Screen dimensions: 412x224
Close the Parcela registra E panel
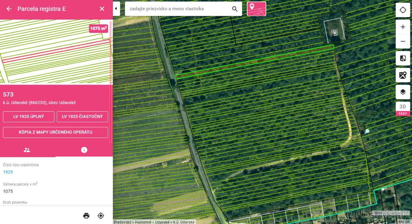pos(102,9)
